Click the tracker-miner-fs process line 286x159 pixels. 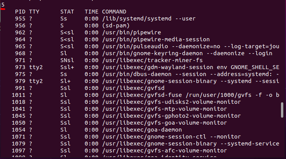click(x=153, y=60)
